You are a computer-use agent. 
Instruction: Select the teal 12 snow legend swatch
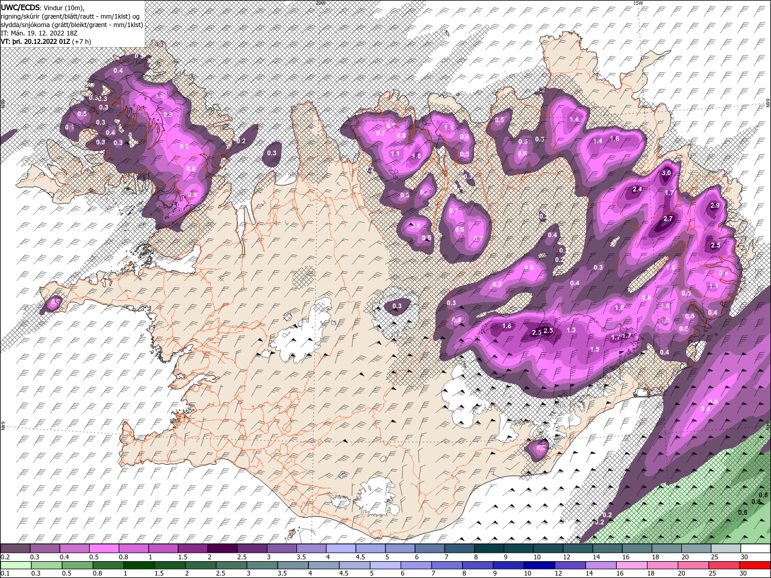[x=578, y=548]
